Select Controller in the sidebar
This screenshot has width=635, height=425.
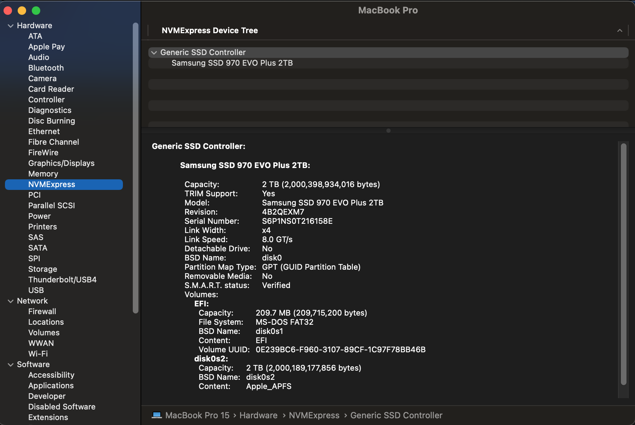click(47, 100)
